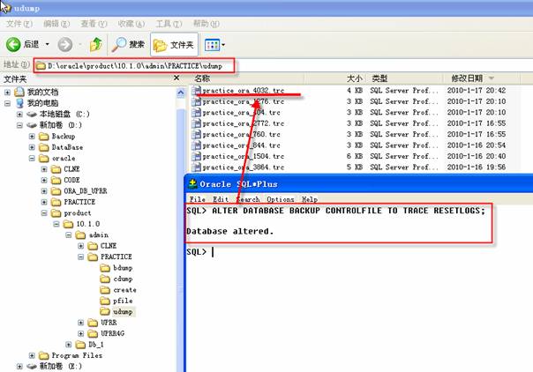Expand the DataBase folder node

click(x=32, y=147)
